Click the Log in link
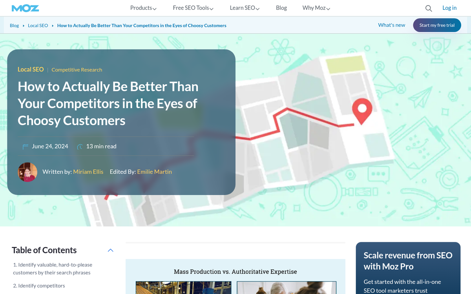Viewport: 471px width, 294px height. (449, 8)
